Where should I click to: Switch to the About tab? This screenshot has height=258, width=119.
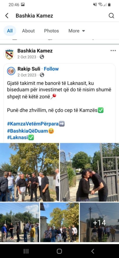click(x=28, y=31)
